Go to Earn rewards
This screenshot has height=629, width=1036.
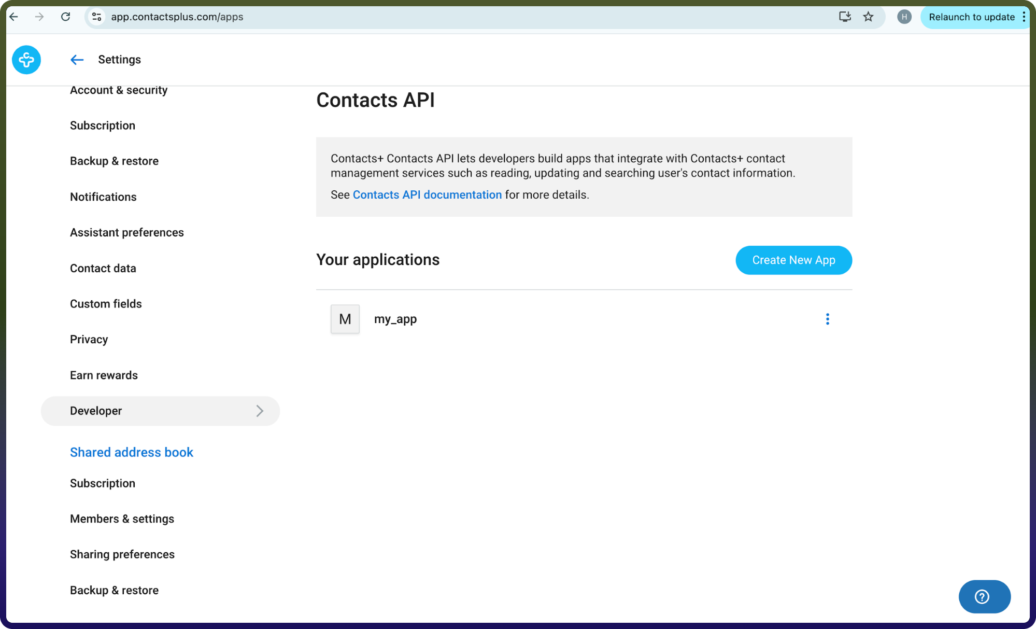(104, 375)
